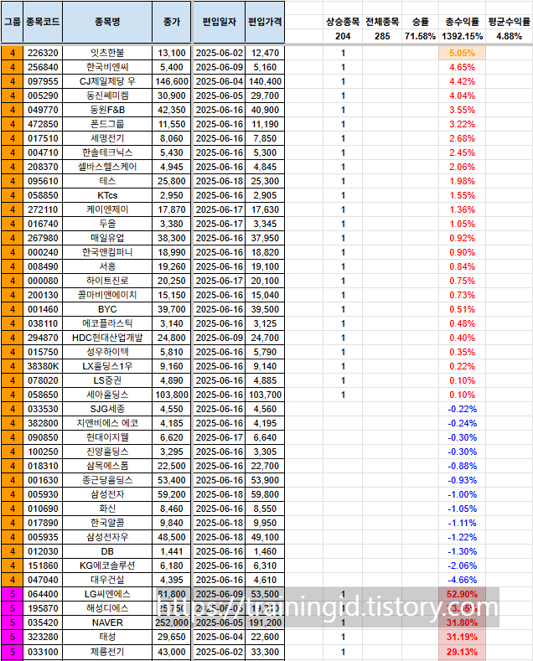Click stock name 한솔테크닉스
The height and width of the screenshot is (661, 533).
point(107,152)
